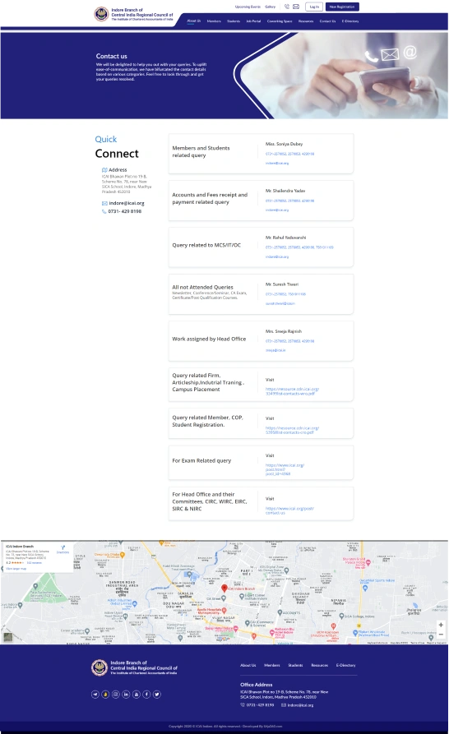Open the YouTube icon in footer
This screenshot has width=449, height=734.
[137, 695]
